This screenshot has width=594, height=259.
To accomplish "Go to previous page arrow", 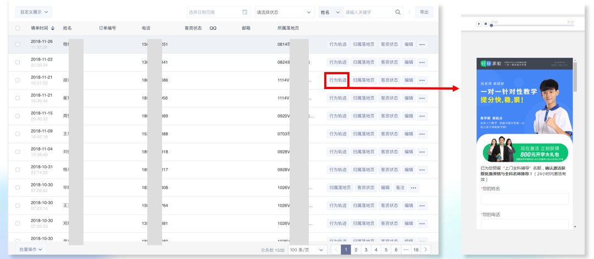I will pyautogui.click(x=336, y=250).
